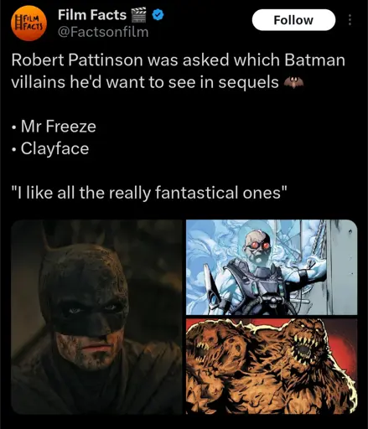Click the word 'sequels' in the tweet
This screenshot has height=429, width=368.
pos(248,83)
